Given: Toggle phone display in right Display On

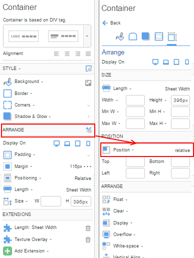Looking at the screenshot, I should pyautogui.click(x=187, y=62).
